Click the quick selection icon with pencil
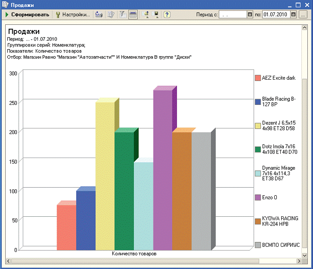This screenshot has height=269, width=313. click(111, 14)
